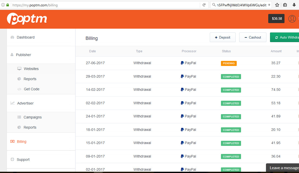Click the Publisher person icon
The height and width of the screenshot is (173, 299).
[12, 55]
